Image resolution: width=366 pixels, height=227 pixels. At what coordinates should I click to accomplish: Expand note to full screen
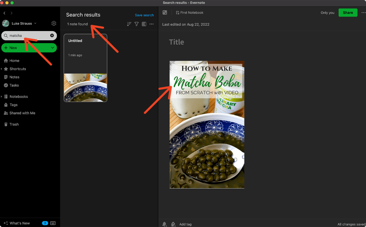click(x=165, y=12)
